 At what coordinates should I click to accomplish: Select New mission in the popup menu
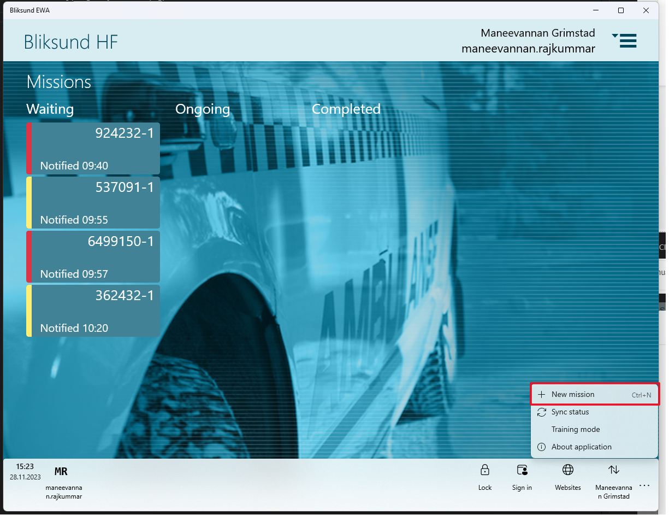[595, 394]
